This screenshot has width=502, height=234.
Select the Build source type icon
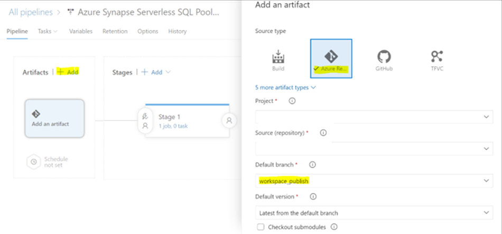click(278, 57)
